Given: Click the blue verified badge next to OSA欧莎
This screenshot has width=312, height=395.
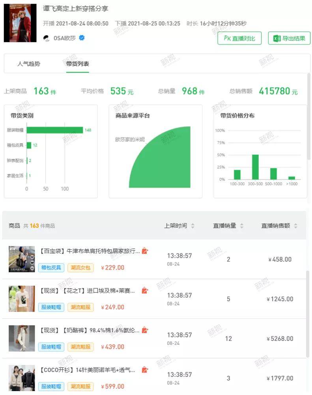Looking at the screenshot, I should (82, 38).
